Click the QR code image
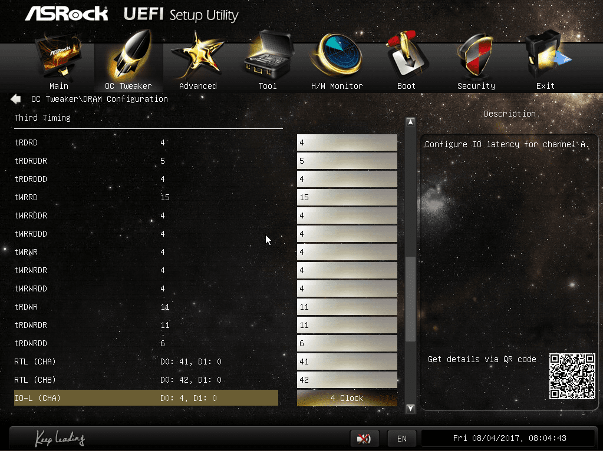Image resolution: width=603 pixels, height=451 pixels. pos(572,376)
